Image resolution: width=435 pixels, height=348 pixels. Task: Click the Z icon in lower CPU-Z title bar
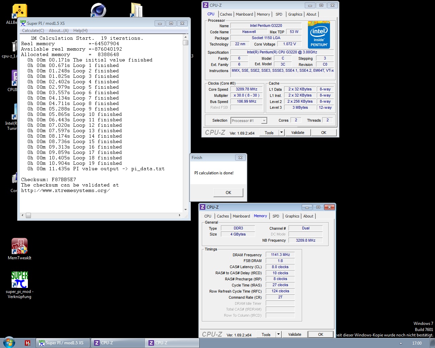click(x=203, y=207)
